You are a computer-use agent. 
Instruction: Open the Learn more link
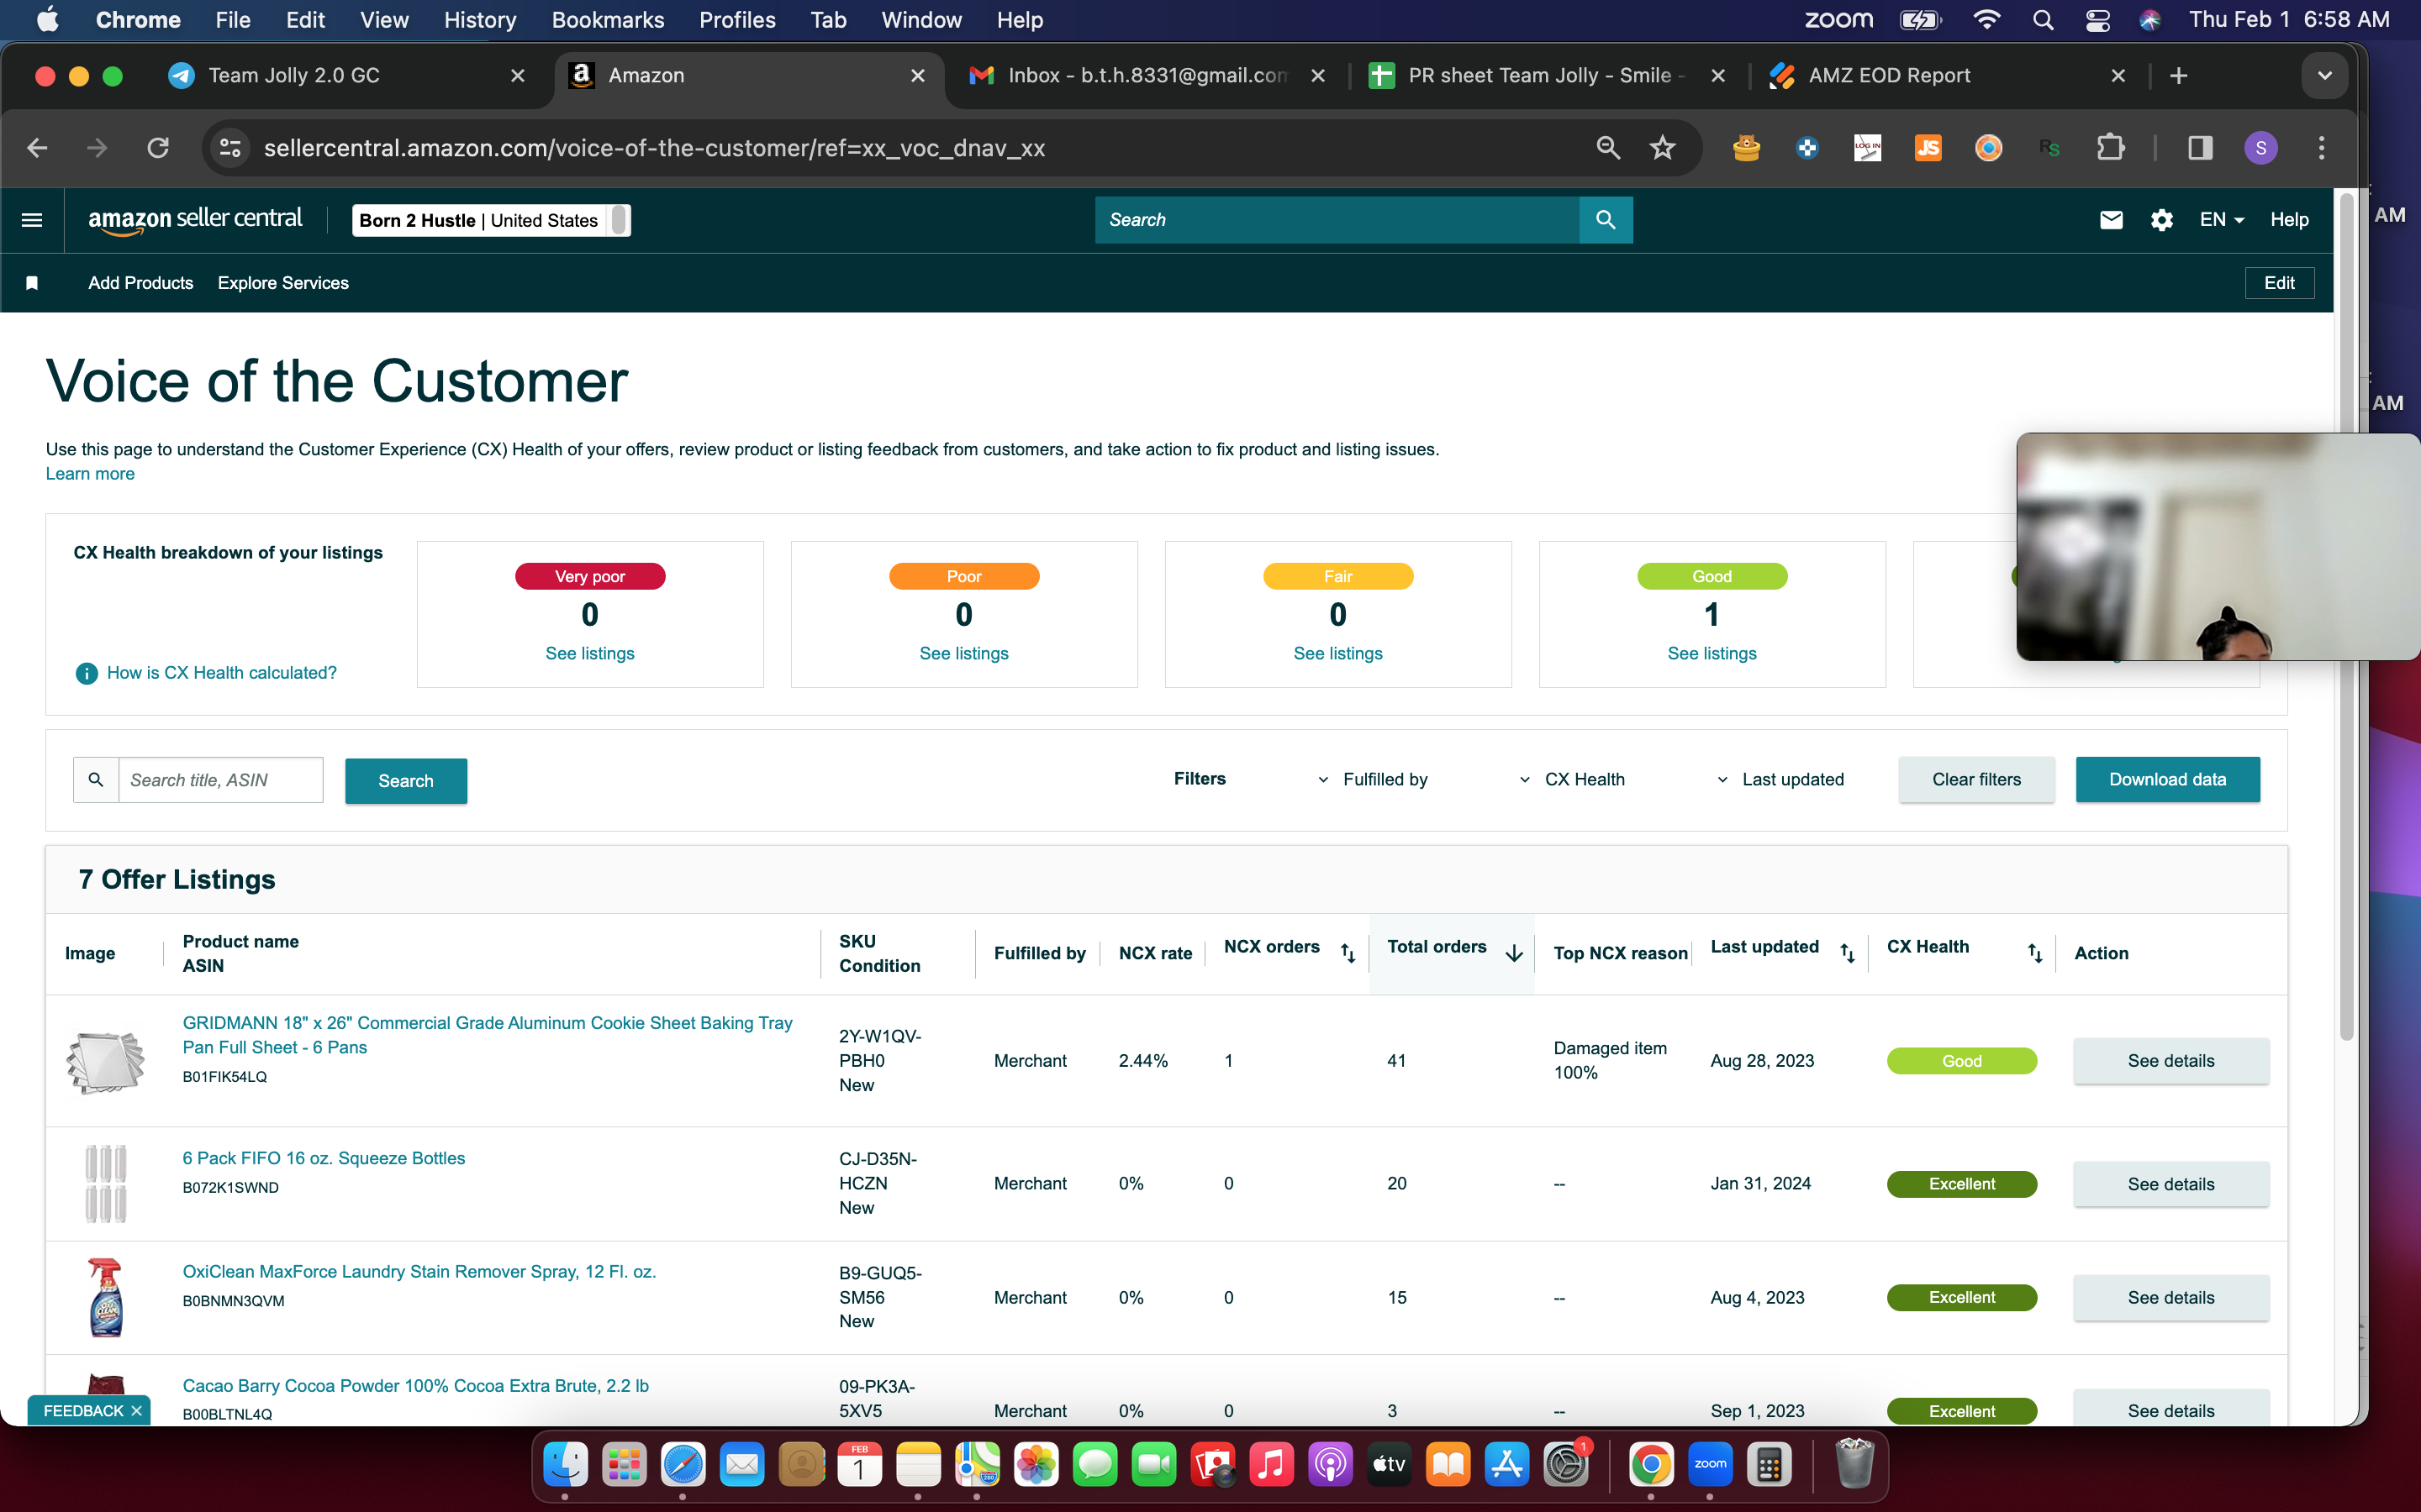(x=90, y=474)
